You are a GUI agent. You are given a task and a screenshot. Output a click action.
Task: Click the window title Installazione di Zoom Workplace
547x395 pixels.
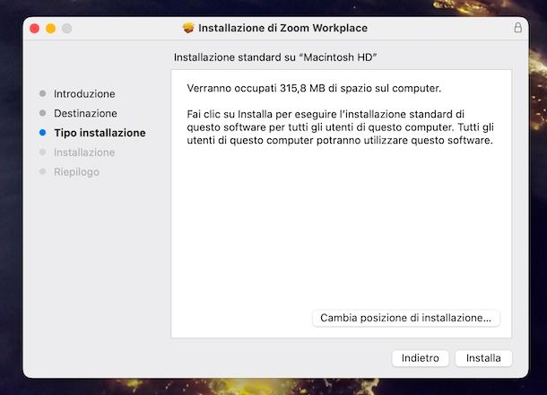(x=282, y=28)
